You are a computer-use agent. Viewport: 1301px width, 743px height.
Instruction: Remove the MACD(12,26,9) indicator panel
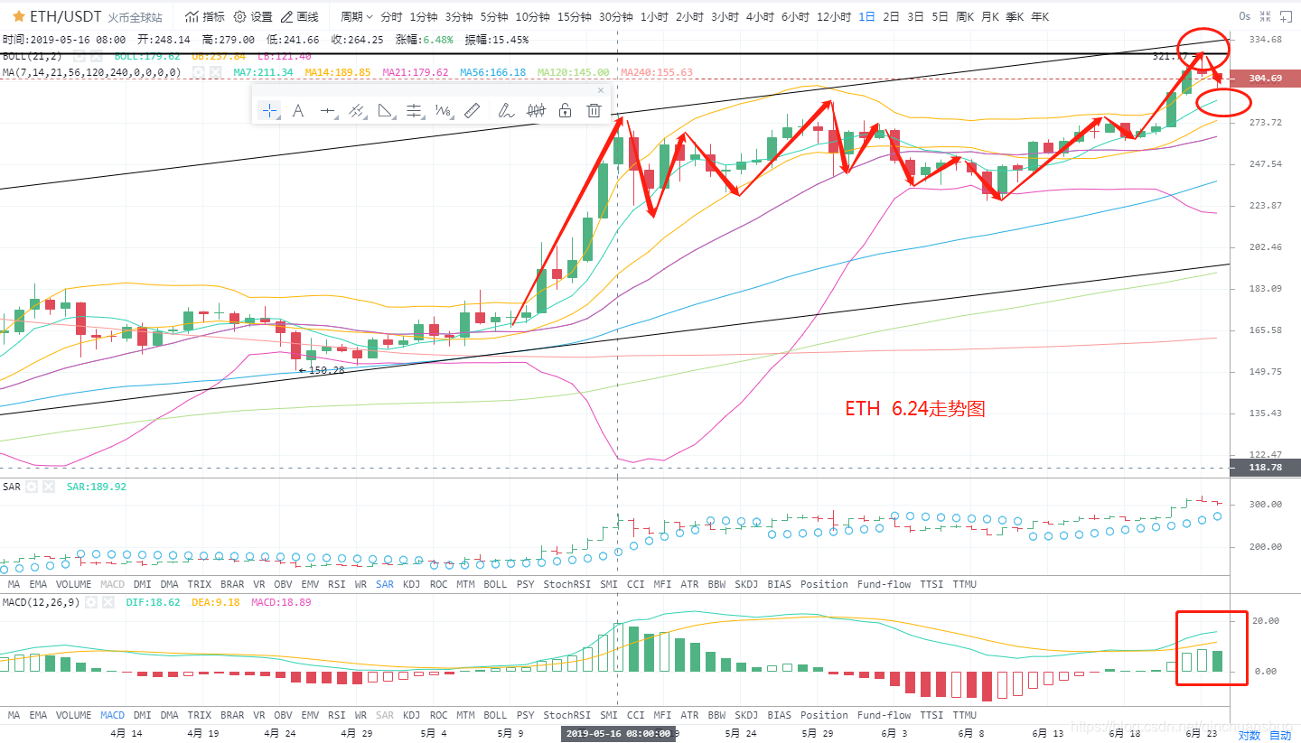click(108, 602)
